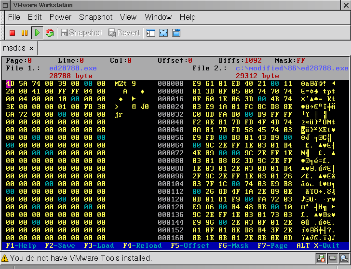Click the ALT X-Quit label
The width and height of the screenshot is (351, 269).
tap(318, 245)
